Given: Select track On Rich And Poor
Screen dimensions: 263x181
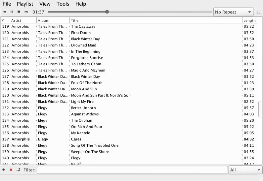Looking at the screenshot, I should click(x=129, y=127).
